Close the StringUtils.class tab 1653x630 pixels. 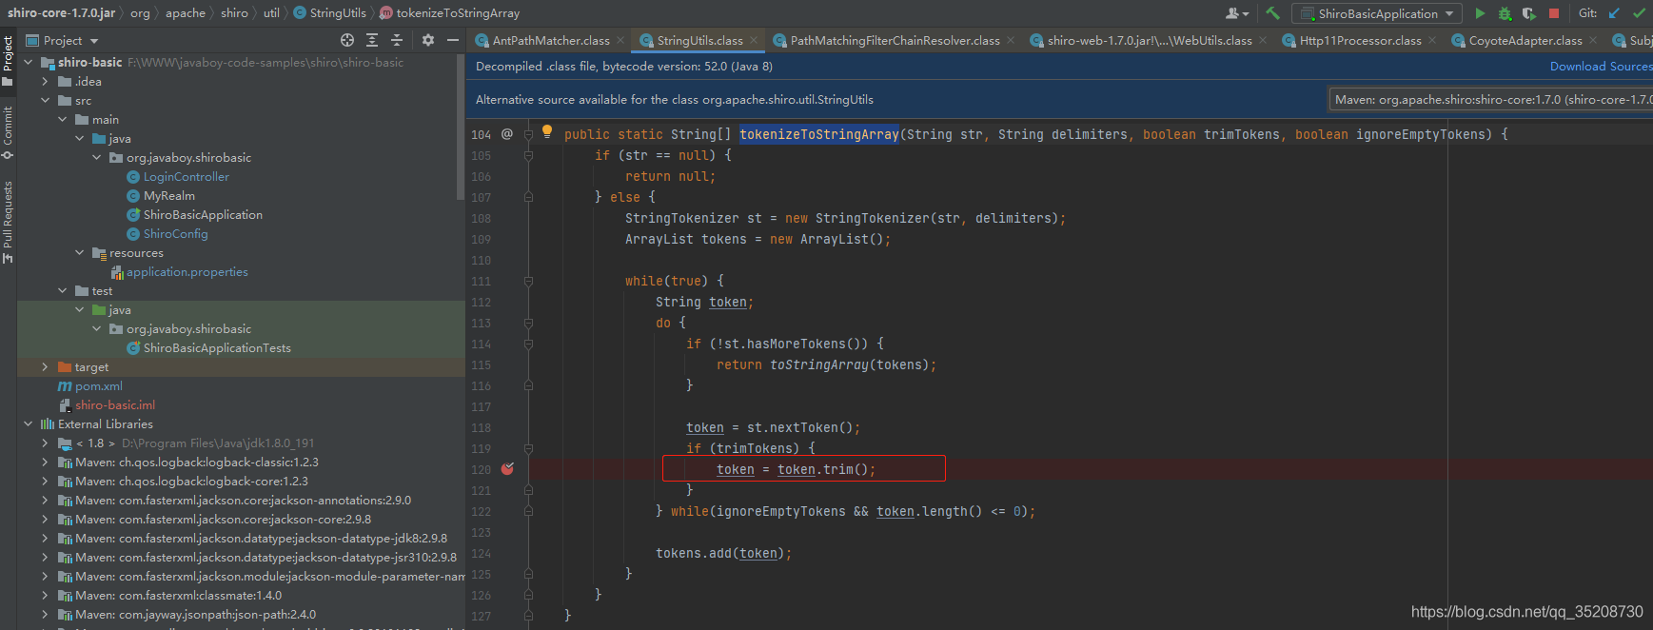click(754, 40)
